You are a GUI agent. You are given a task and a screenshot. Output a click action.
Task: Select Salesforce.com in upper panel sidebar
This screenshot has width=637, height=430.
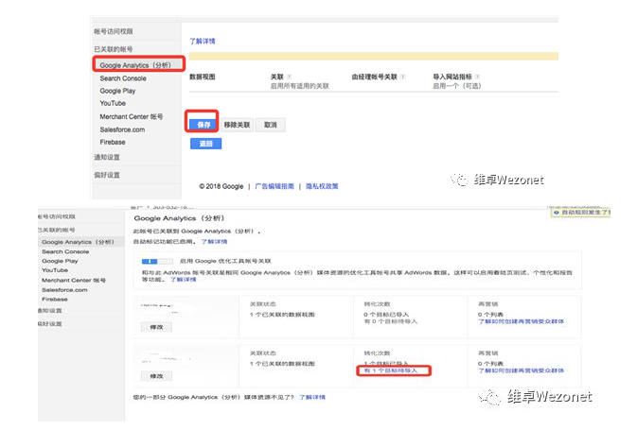click(122, 129)
